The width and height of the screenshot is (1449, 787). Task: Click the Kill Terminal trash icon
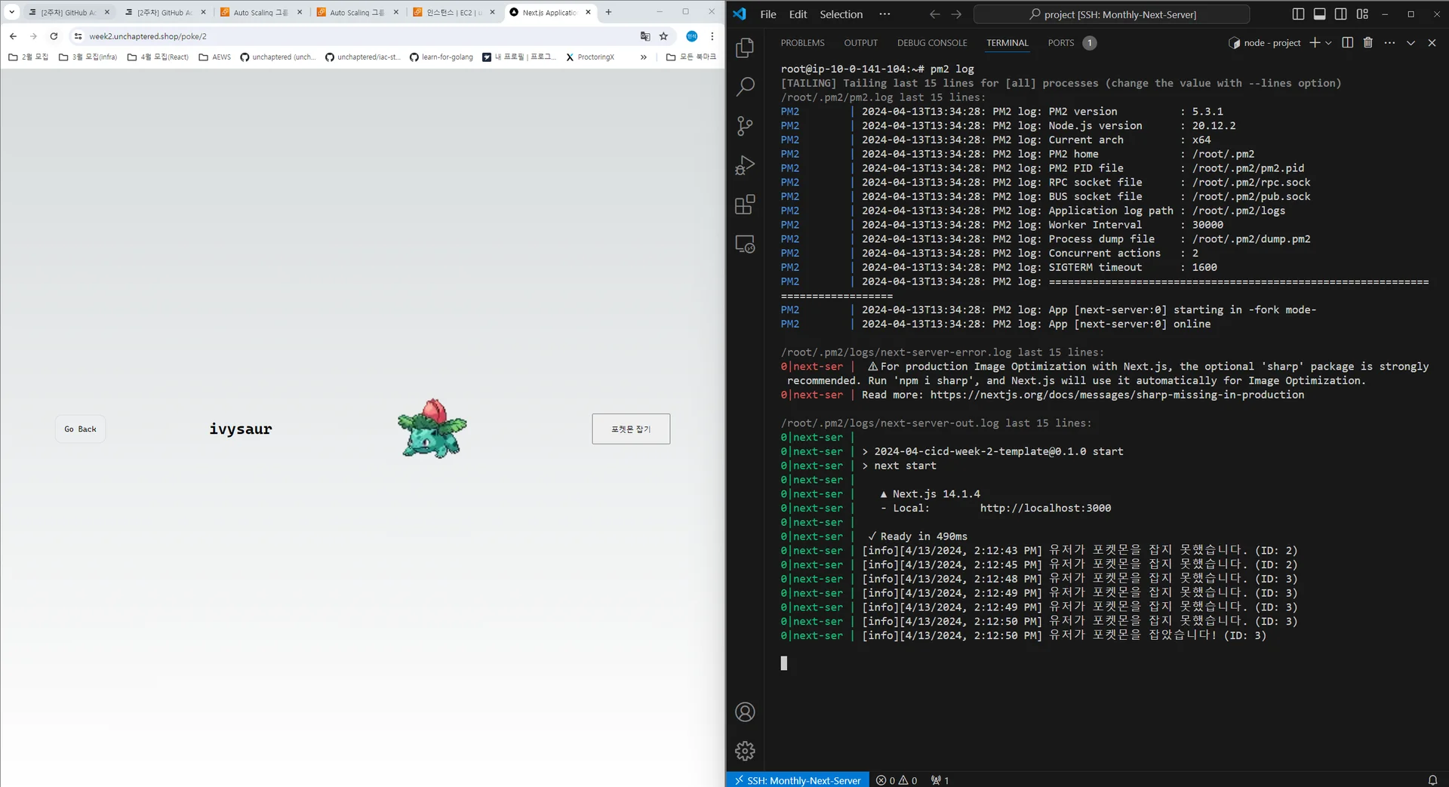(x=1367, y=43)
